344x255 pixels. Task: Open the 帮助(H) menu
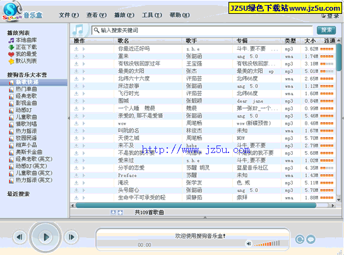(x=179, y=15)
